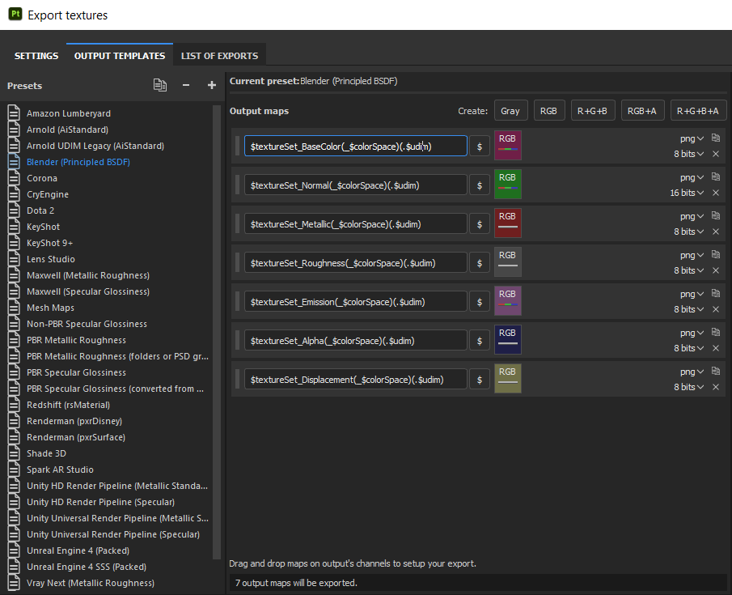Remove preset using the minus icon
Viewport: 732px width, 595px height.
(x=186, y=85)
